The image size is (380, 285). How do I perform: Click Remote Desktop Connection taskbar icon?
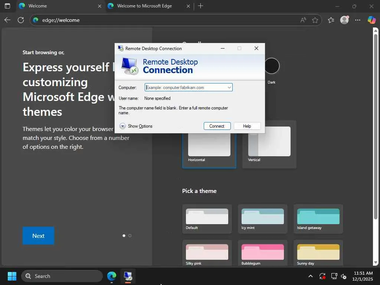tap(128, 276)
